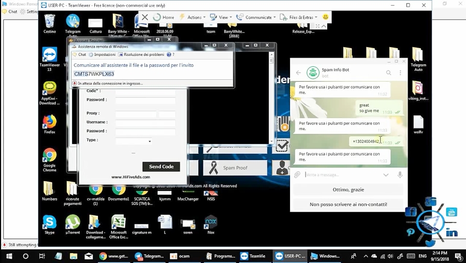The width and height of the screenshot is (466, 263).
Task: Open the Google Chrome desktop shortcut
Action: 50,160
